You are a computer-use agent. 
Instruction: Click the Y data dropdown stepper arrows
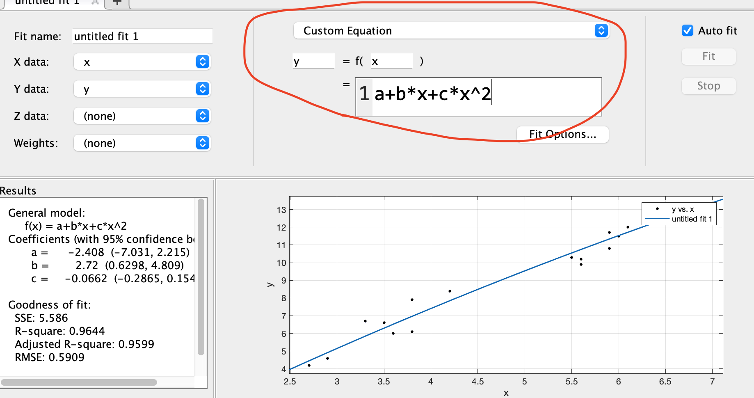(202, 89)
